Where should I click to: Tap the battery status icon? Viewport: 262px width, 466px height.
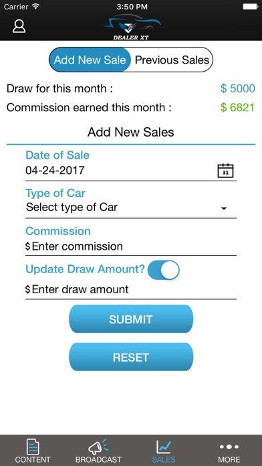point(251,7)
